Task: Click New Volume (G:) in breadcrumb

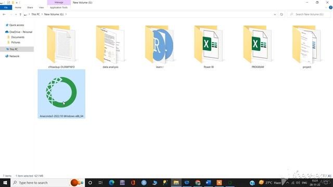Action: [54, 14]
